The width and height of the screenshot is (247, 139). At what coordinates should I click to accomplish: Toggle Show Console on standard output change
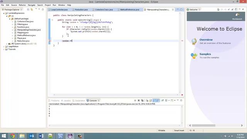click(154, 100)
